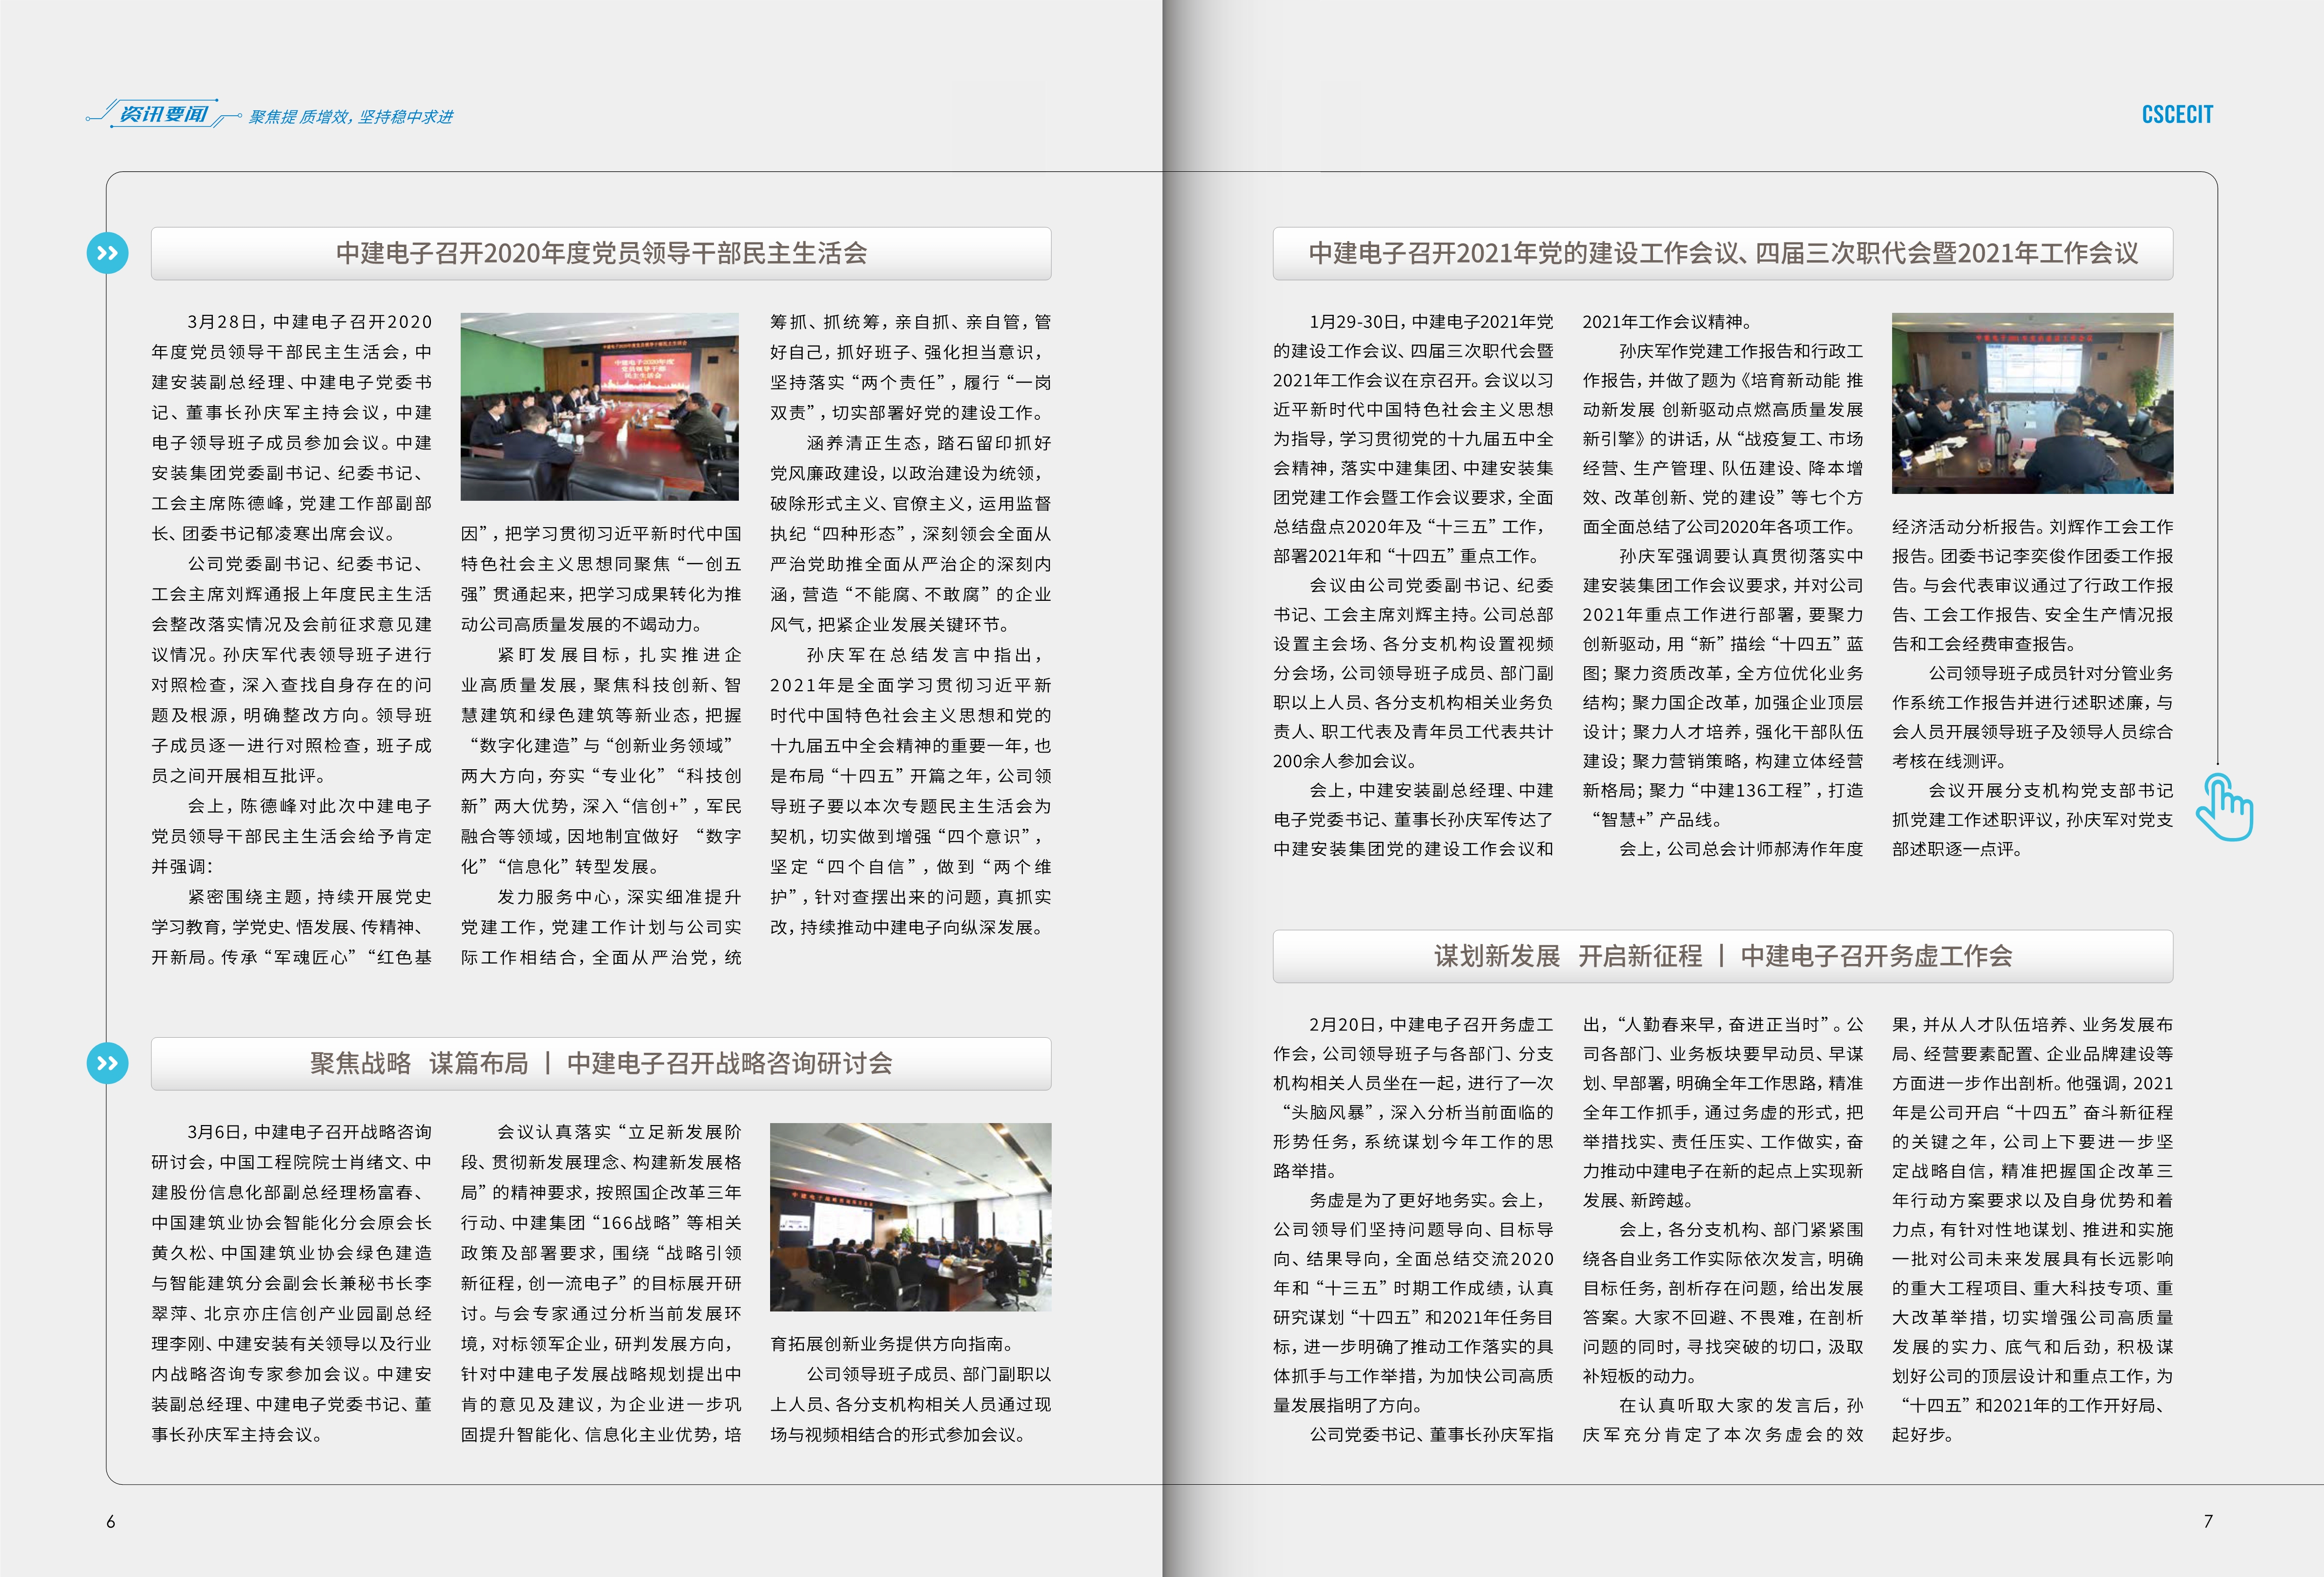
Task: Click paragraph starting 3月28日, 中建电子召开2020
Action: tap(292, 427)
